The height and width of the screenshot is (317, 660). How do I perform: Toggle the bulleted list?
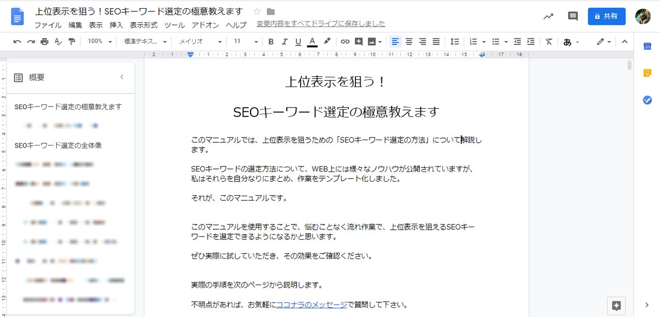(496, 42)
